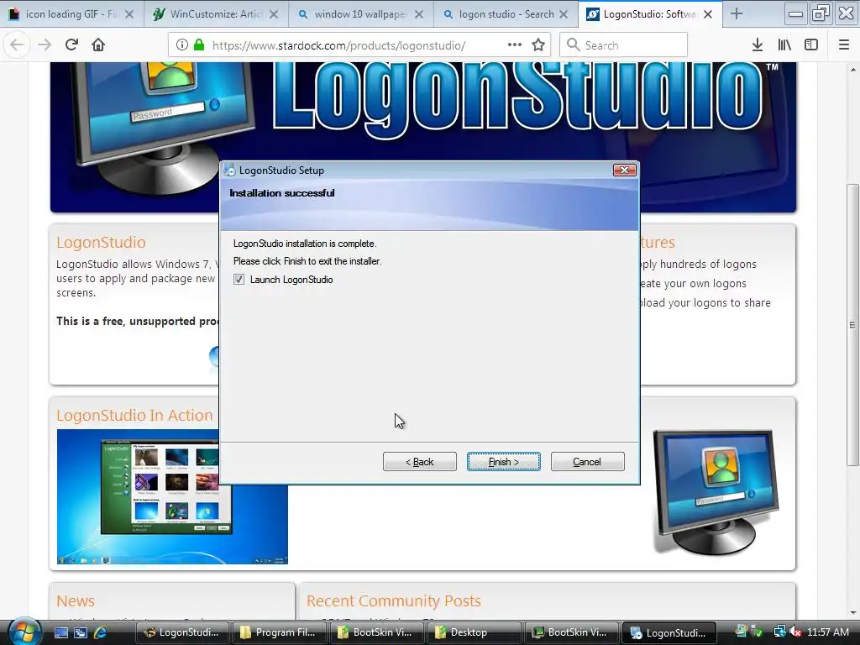Open page actions three-dot menu

point(515,45)
